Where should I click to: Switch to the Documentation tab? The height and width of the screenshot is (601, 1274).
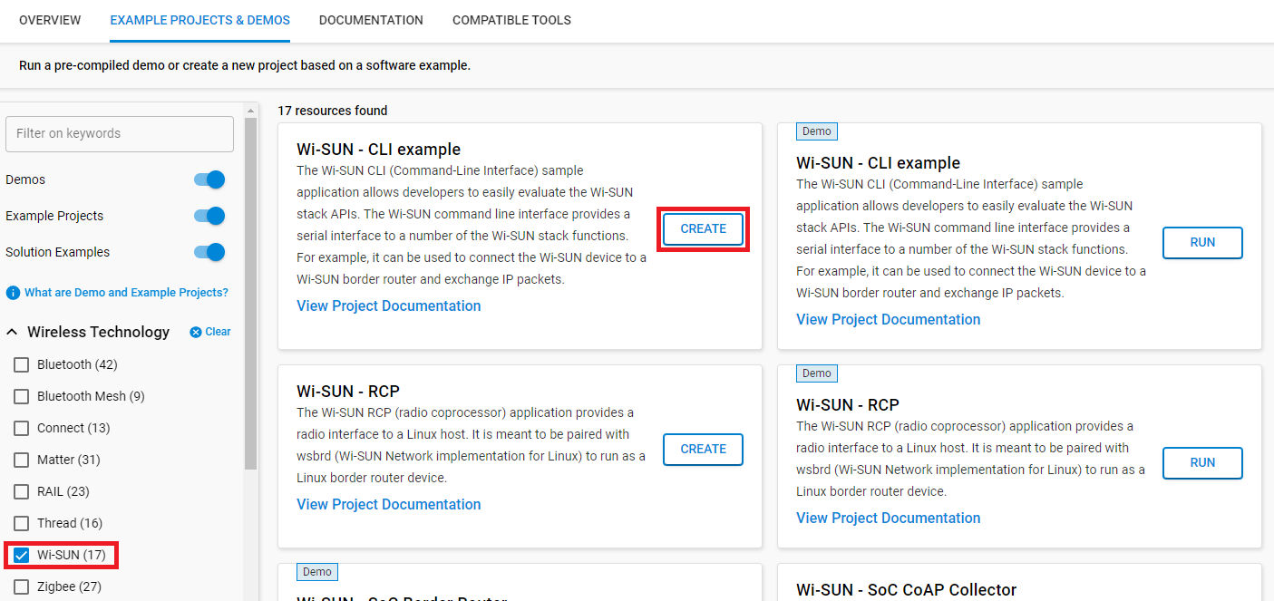coord(371,20)
